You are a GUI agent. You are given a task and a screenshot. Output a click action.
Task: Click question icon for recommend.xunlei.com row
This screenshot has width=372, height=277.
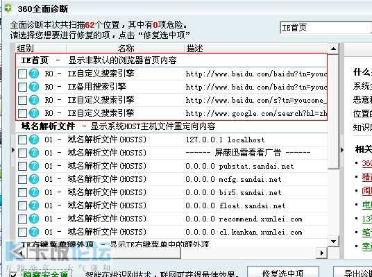tap(34, 219)
